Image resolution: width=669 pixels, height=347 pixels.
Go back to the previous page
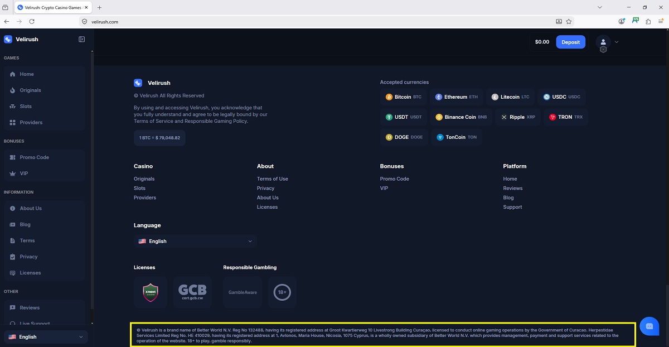click(7, 22)
